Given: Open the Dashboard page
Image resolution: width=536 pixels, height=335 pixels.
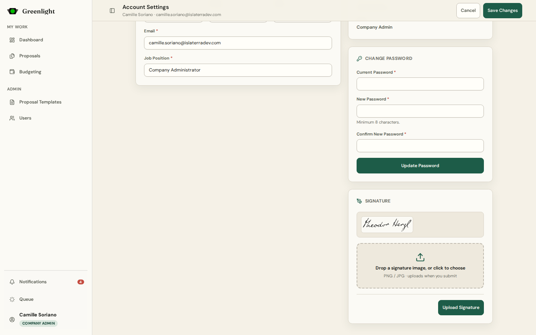Looking at the screenshot, I should point(46,40).
